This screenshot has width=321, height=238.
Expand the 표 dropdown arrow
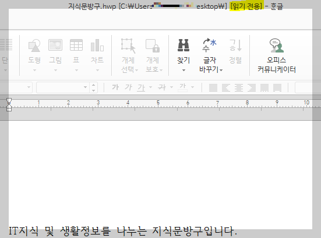76,71
